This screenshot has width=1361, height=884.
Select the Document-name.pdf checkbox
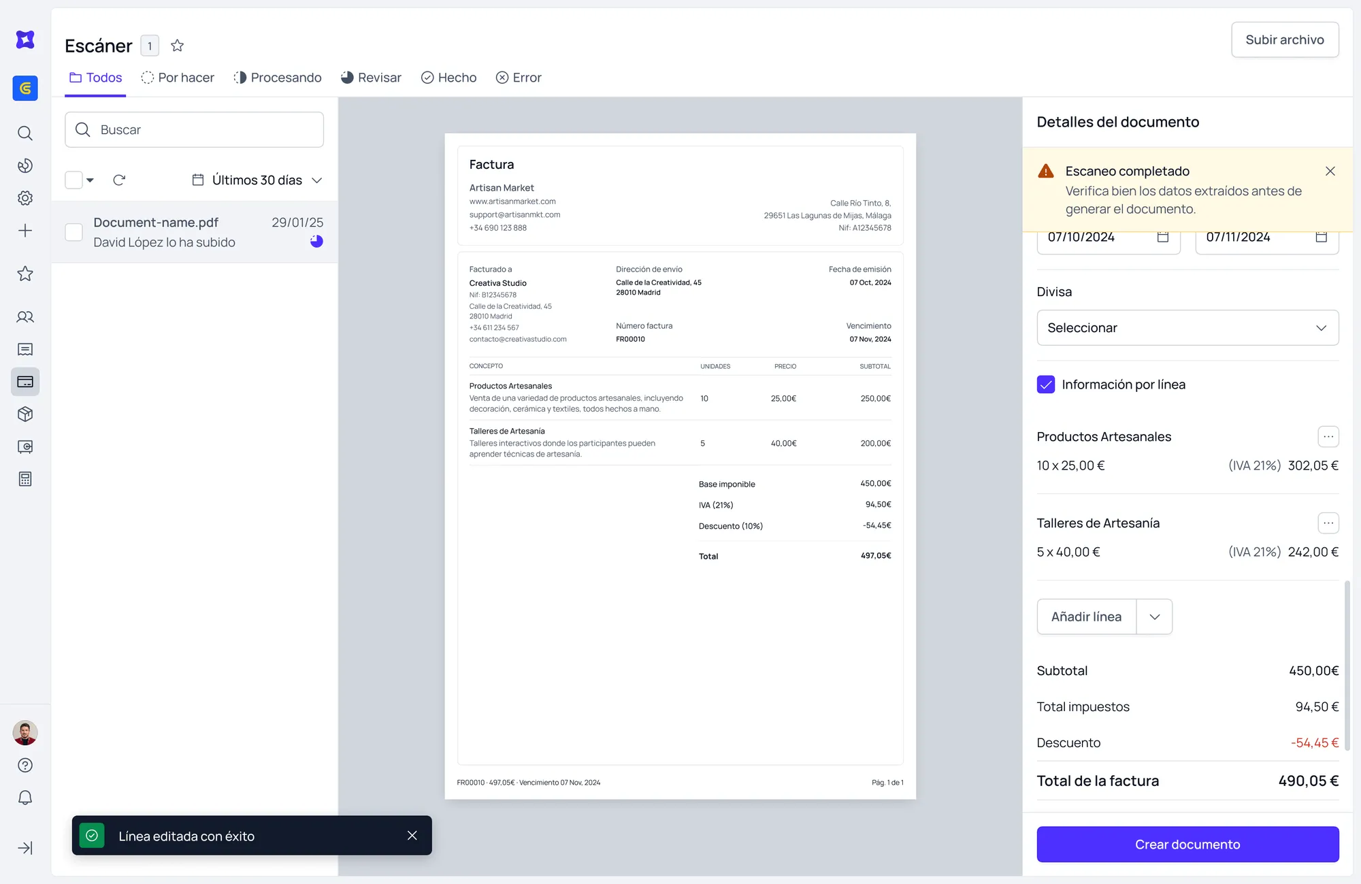point(73,232)
